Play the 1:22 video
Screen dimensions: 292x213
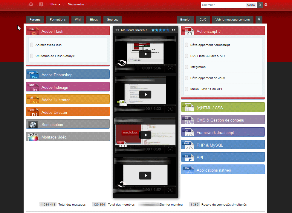click(145, 94)
